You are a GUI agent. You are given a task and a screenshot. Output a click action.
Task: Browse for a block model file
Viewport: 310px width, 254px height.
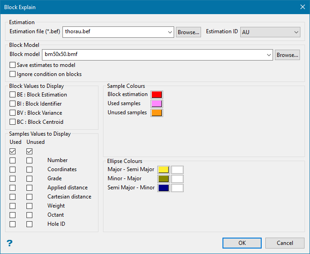(x=287, y=55)
